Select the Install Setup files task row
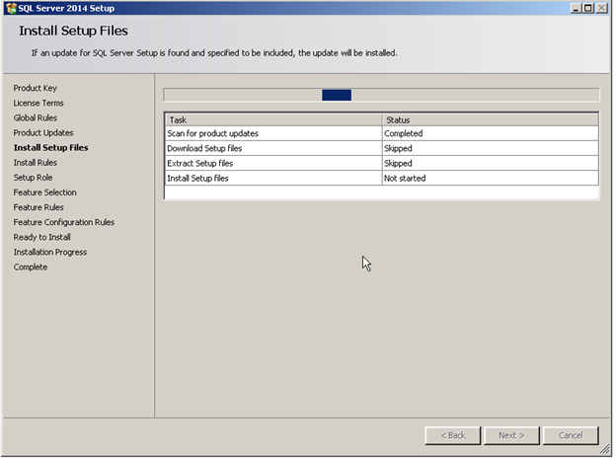The height and width of the screenshot is (460, 616). (x=382, y=179)
